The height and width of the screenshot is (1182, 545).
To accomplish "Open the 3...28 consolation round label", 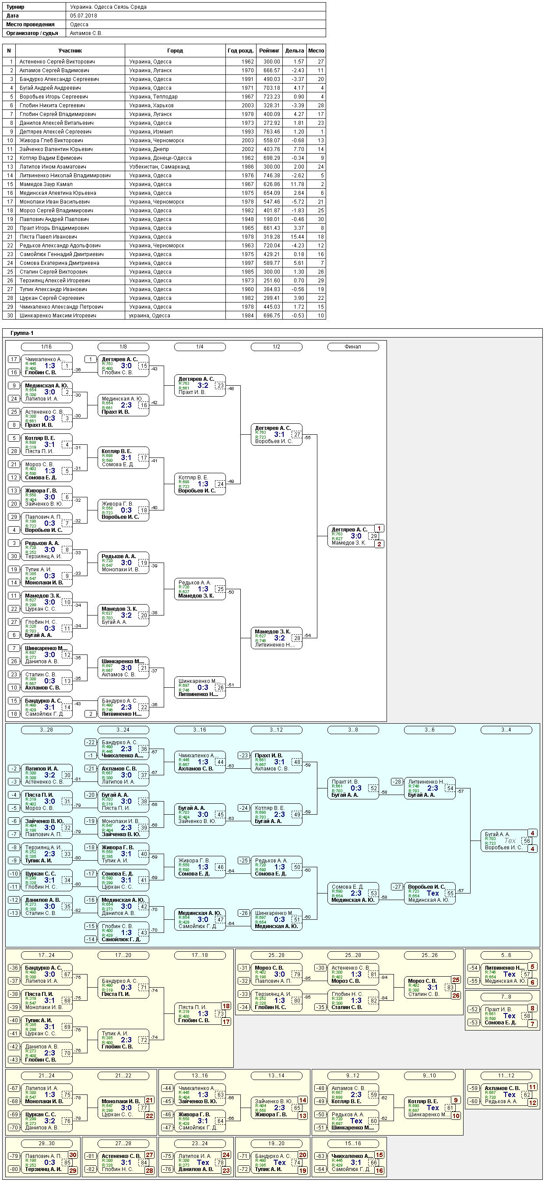I will (x=46, y=730).
